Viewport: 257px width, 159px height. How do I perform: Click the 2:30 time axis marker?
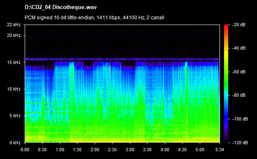[x=112, y=150]
